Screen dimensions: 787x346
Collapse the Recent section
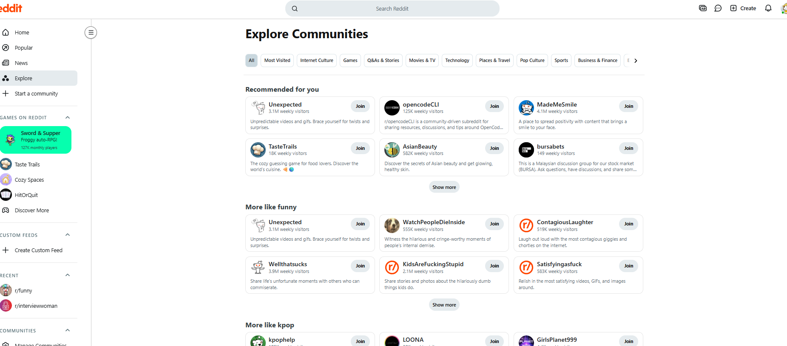tap(67, 275)
